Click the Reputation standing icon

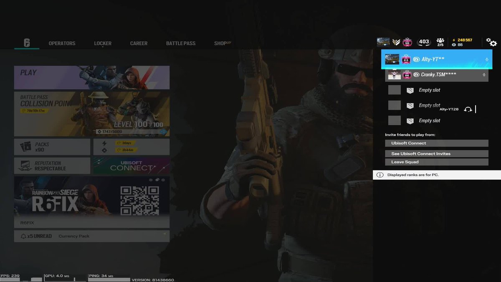coord(24,166)
